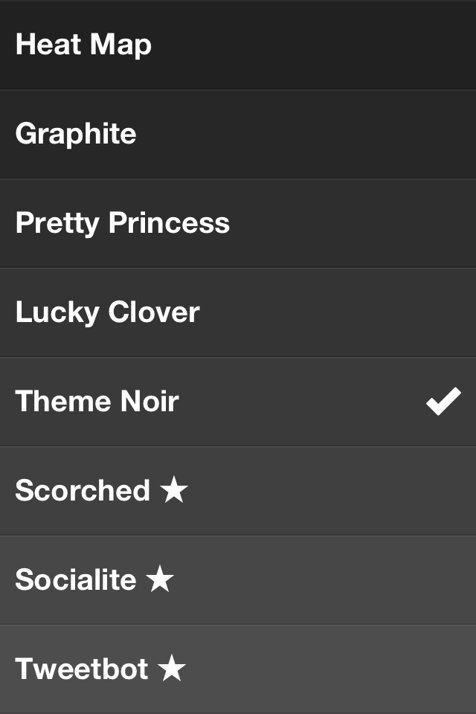
Task: Click the checkmark on Theme Noir row
Action: tap(443, 402)
